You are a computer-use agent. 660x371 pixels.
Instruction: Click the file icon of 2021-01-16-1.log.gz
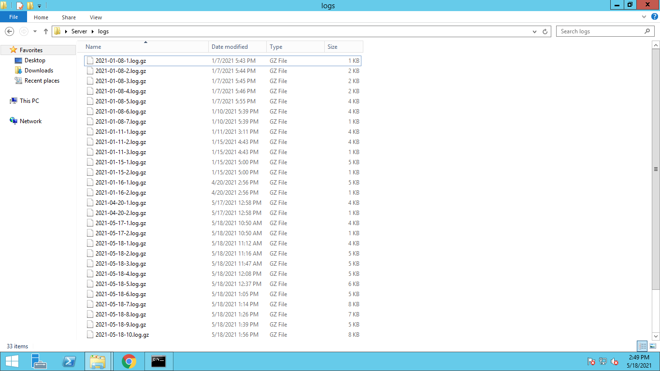(x=90, y=183)
